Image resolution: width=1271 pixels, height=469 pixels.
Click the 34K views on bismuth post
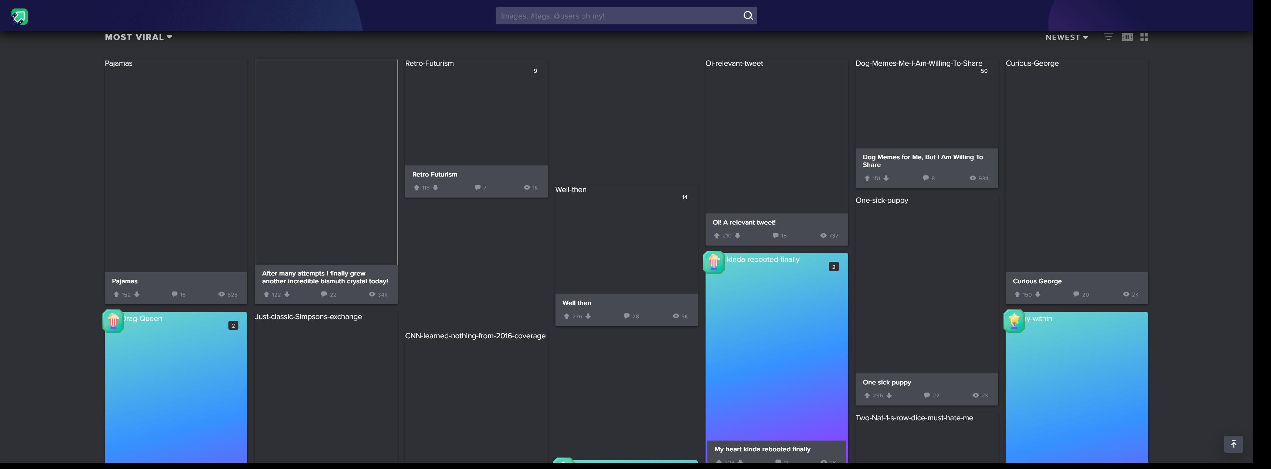point(378,294)
